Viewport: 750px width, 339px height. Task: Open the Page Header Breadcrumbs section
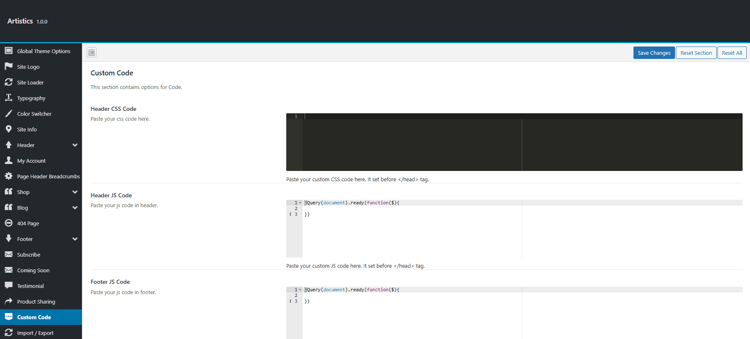(x=41, y=176)
